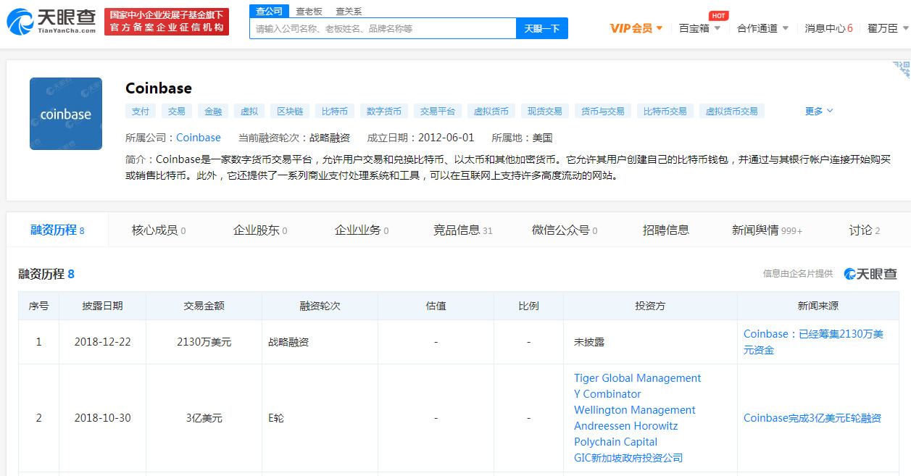The height and width of the screenshot is (476, 911).
Task: Select the 交易 tag
Action: 177,111
